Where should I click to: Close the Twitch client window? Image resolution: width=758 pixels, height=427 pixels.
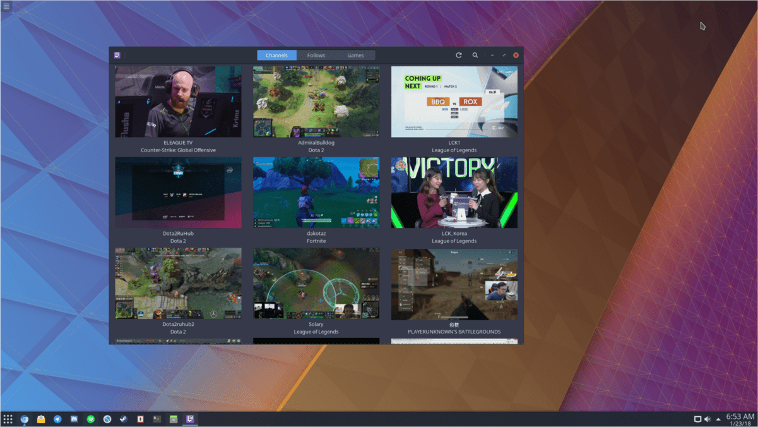(516, 55)
